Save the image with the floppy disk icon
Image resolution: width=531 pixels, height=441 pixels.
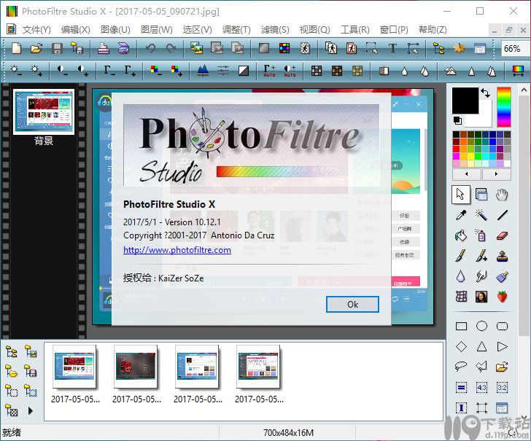pyautogui.click(x=57, y=48)
